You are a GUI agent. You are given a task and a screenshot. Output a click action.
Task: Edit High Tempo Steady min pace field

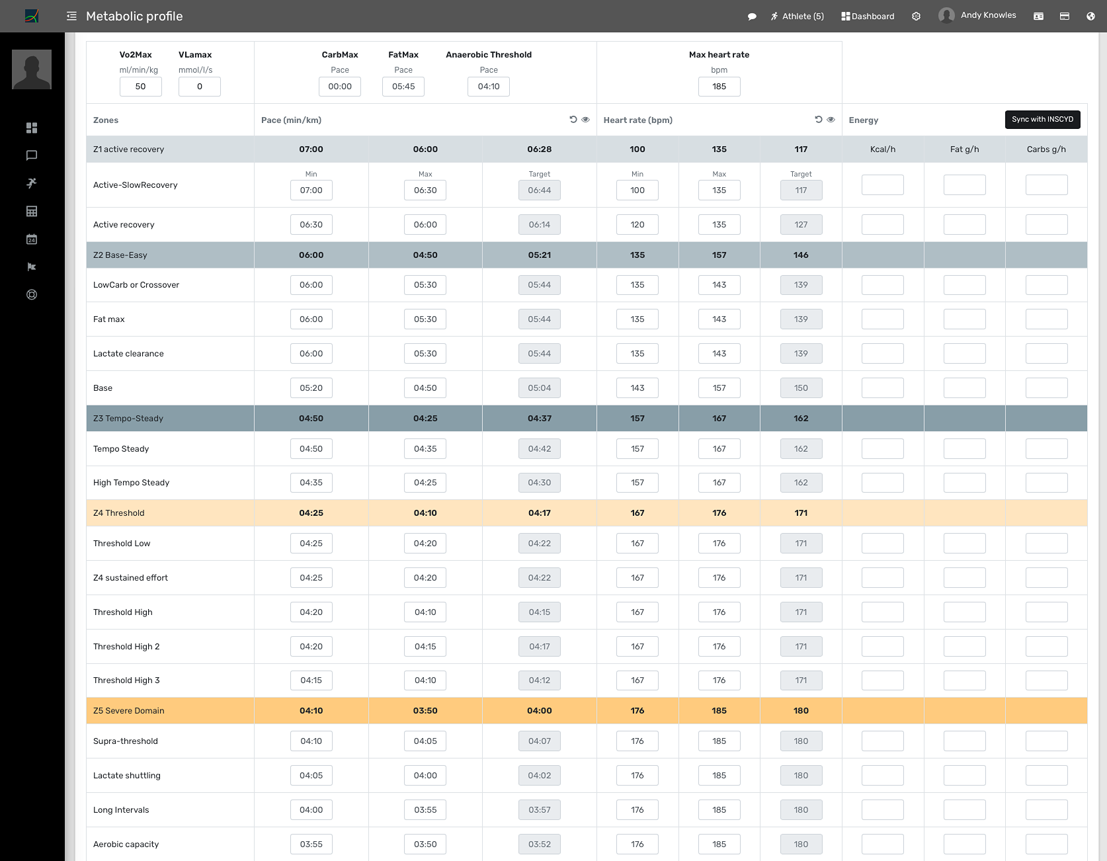click(311, 483)
